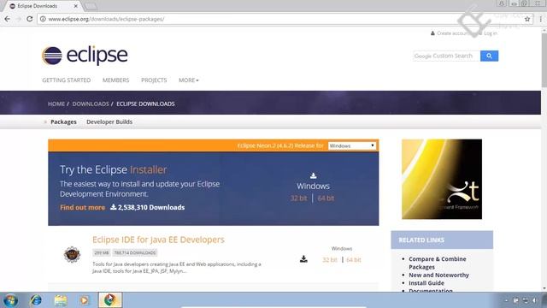Click the download icon for Java EE Developers
This screenshot has width=547, height=308.
coord(303,258)
